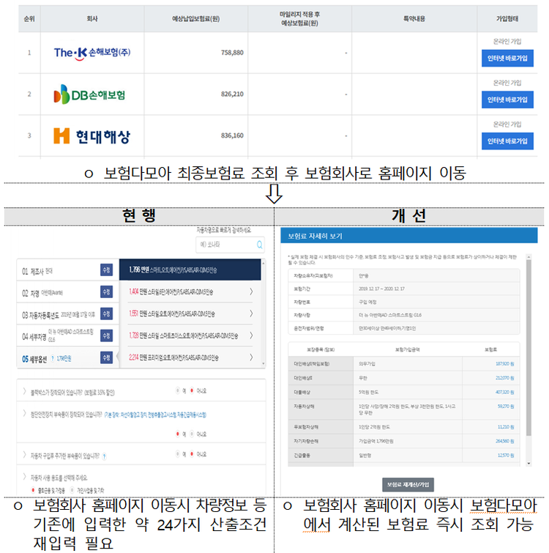The height and width of the screenshot is (553, 549).
Task: Click the 가입형태 column header
Action: [507, 19]
